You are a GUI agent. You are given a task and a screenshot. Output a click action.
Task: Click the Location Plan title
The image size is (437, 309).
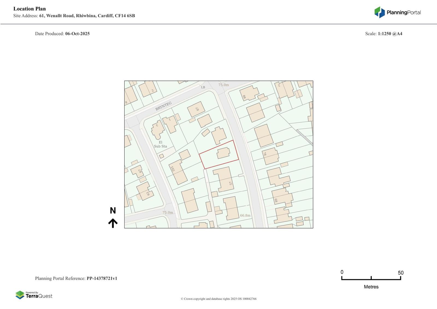(29, 9)
